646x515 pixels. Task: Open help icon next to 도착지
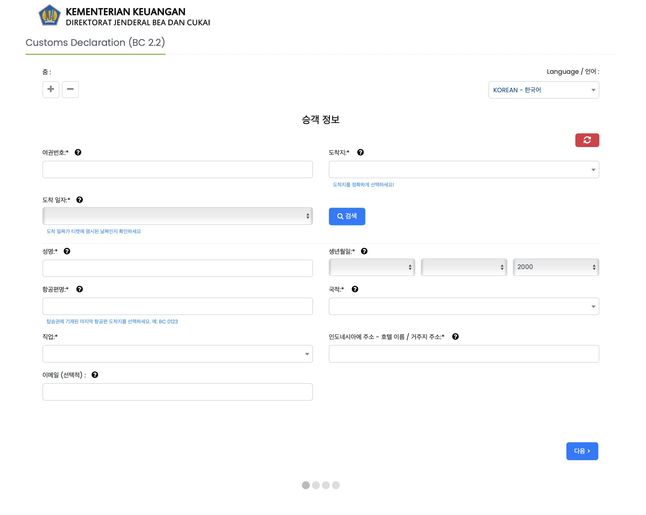click(360, 153)
